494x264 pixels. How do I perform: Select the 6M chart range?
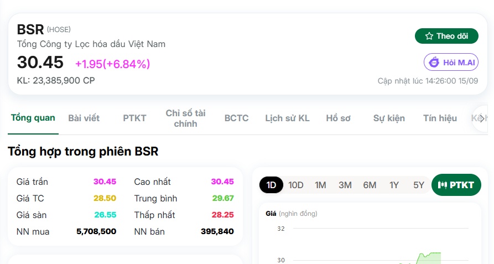(x=370, y=185)
